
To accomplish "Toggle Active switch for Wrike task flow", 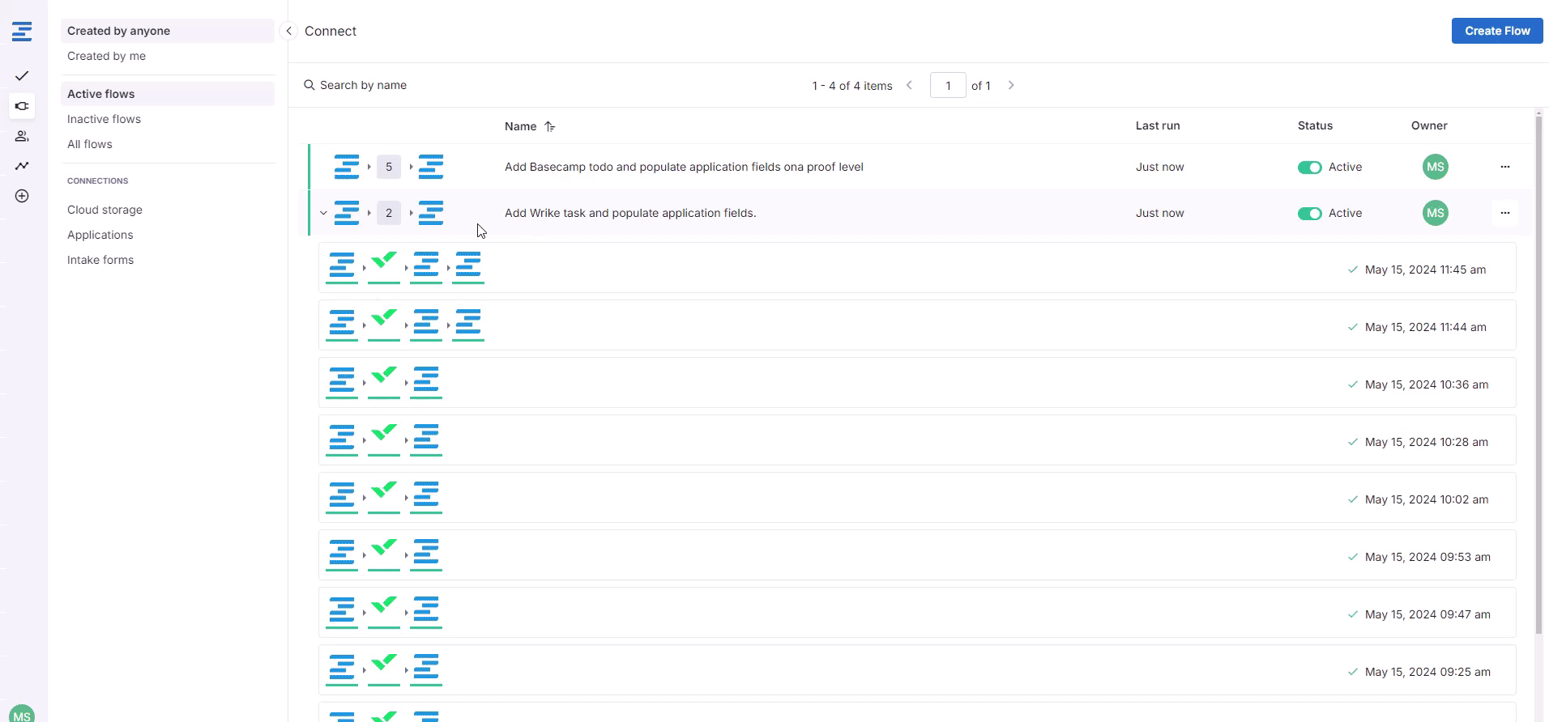I will [x=1309, y=213].
